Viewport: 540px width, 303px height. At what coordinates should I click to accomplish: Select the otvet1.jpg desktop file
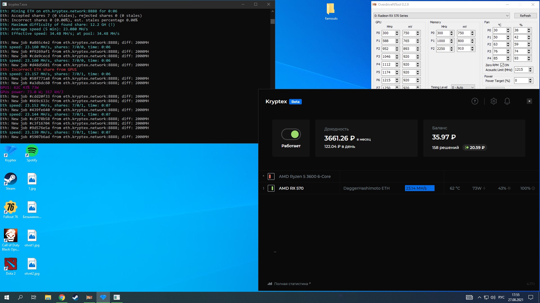[32, 238]
